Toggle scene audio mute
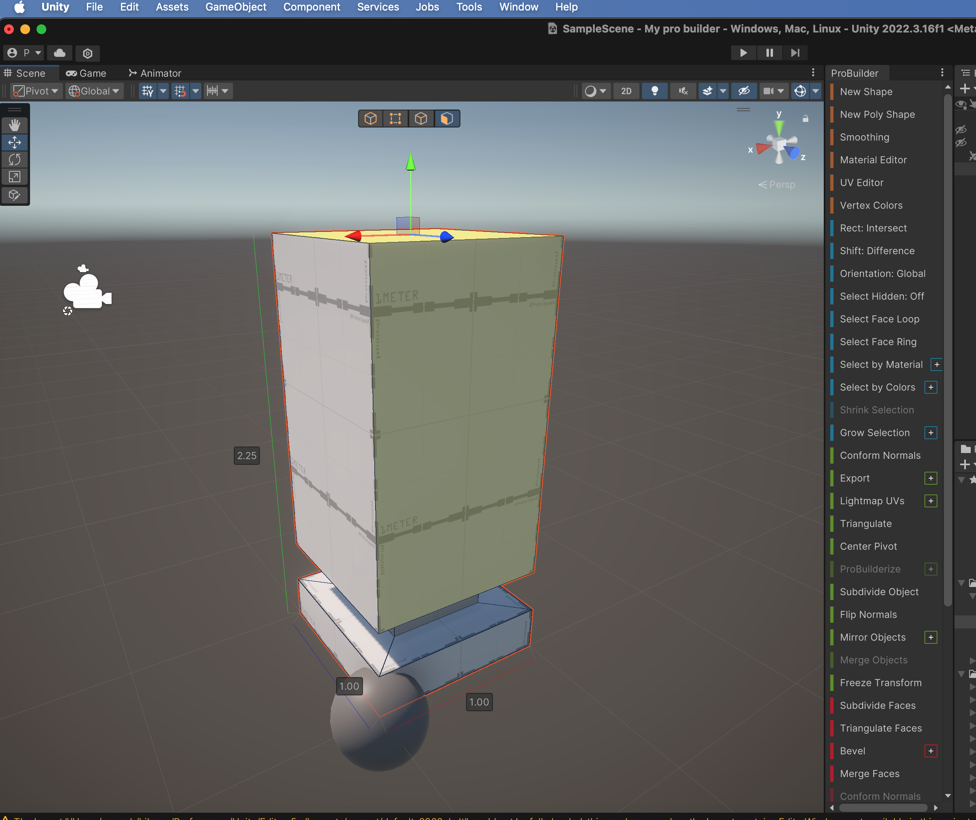This screenshot has height=820, width=976. tap(682, 91)
